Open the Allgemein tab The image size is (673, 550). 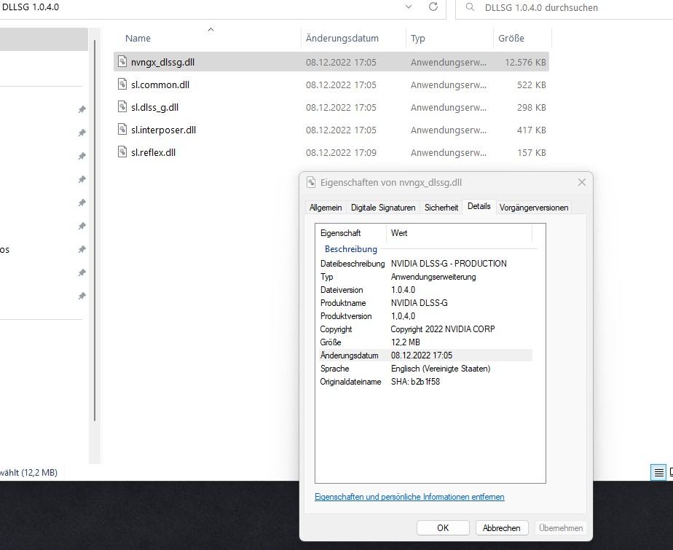pyautogui.click(x=326, y=208)
